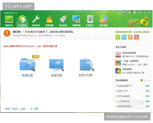The height and width of the screenshot is (123, 153).
Task: Start 快速扫描 quick scan
Action: [x=27, y=67]
